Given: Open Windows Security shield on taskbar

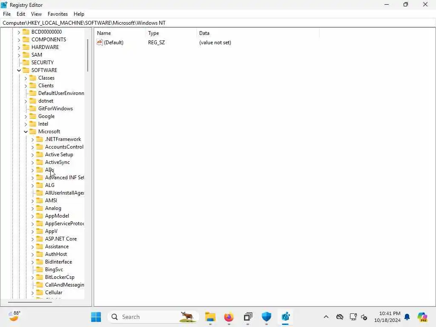Looking at the screenshot, I should (267, 317).
